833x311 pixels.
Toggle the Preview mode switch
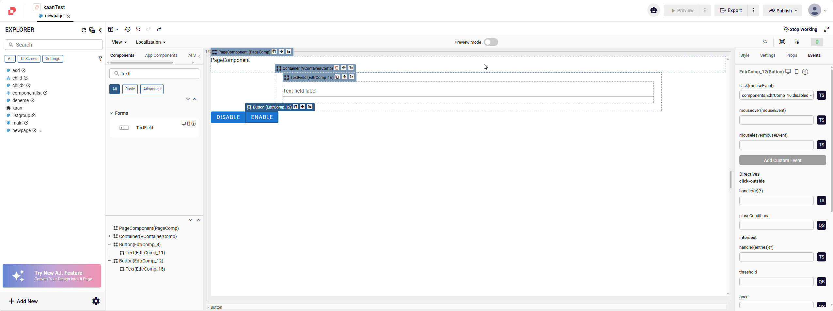click(491, 42)
